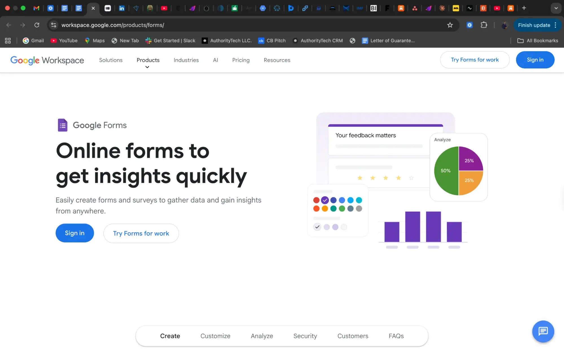Bookmark the page via the star icon
564x352 pixels.
(x=450, y=25)
